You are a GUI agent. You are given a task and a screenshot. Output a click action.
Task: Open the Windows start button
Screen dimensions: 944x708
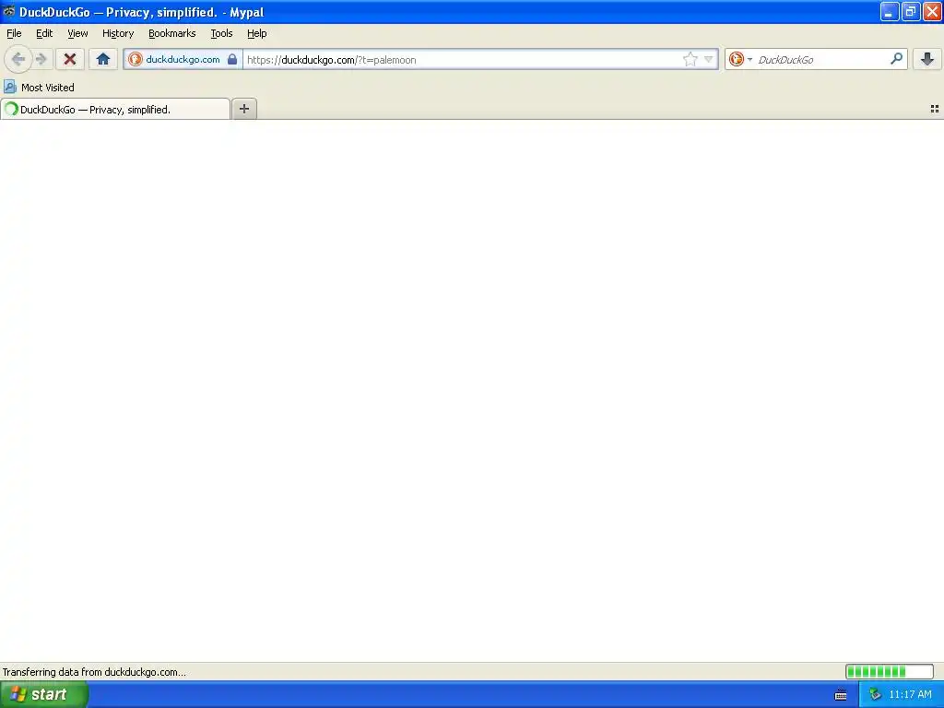coord(44,694)
